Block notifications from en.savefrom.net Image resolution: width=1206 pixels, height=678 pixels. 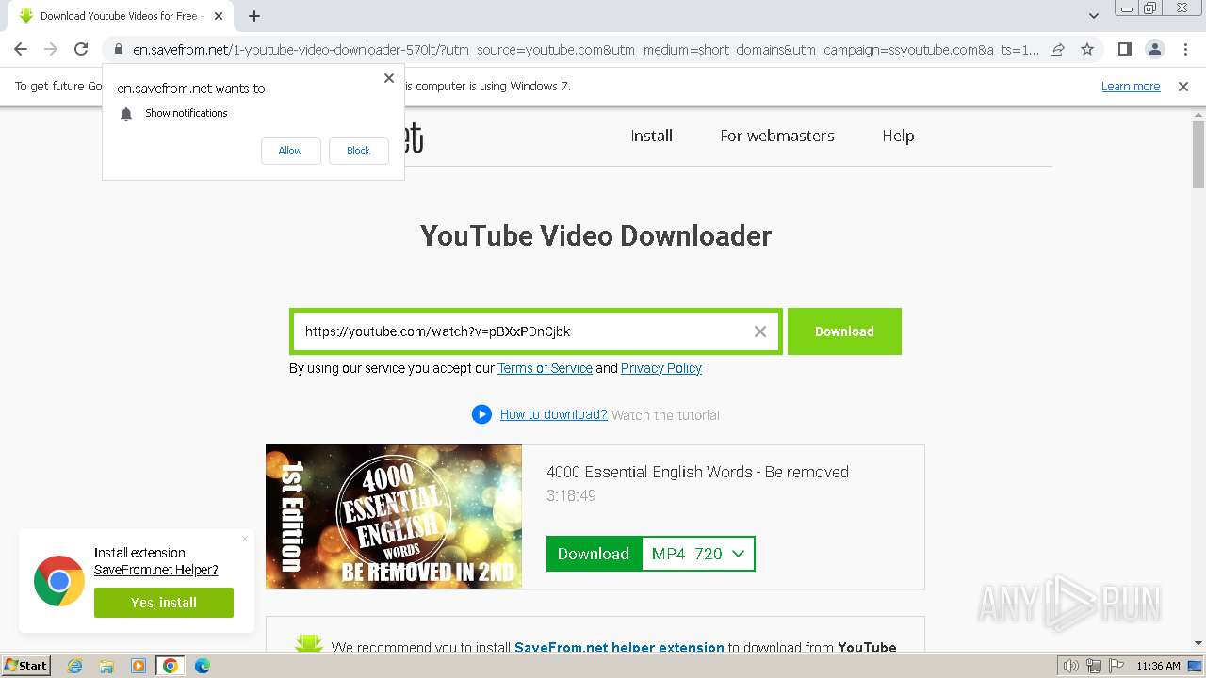point(358,151)
